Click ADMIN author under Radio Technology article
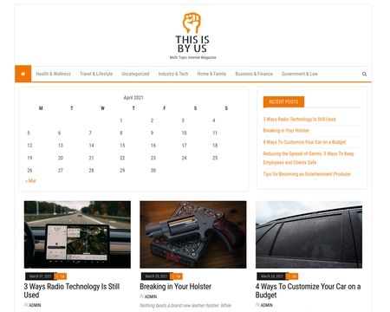Image resolution: width=390 pixels, height=312 pixels. click(35, 305)
